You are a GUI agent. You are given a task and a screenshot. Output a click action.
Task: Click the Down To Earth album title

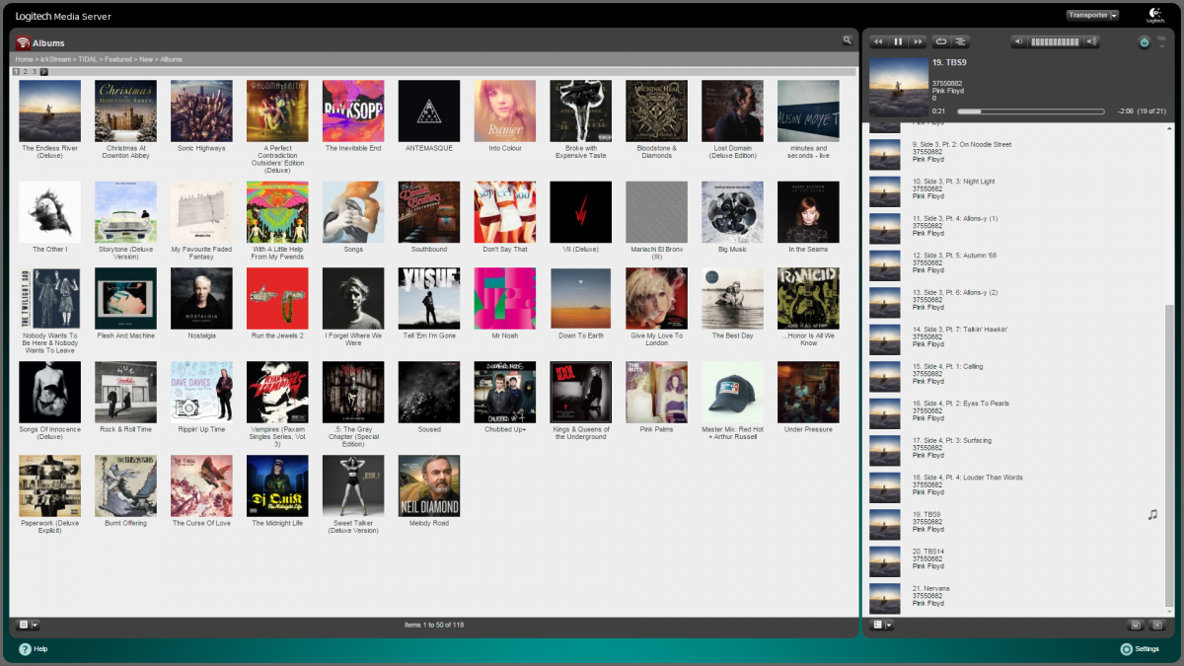(x=581, y=335)
